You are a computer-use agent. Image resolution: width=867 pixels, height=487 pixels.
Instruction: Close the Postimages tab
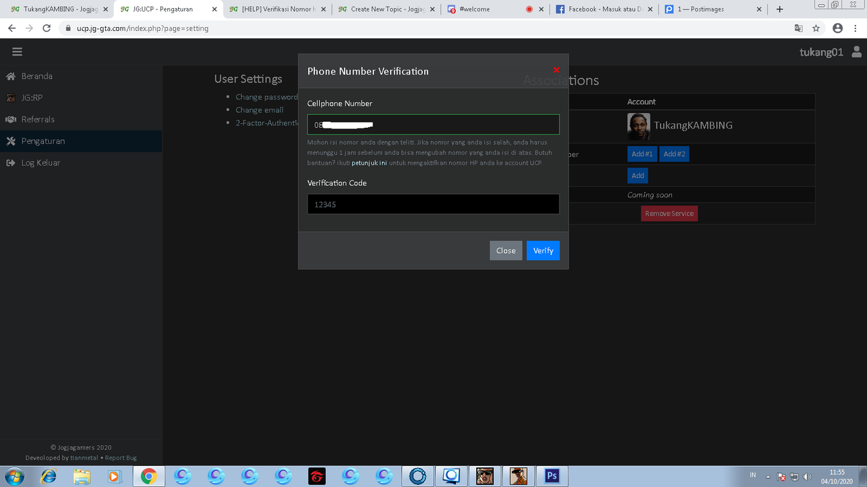[x=760, y=9]
